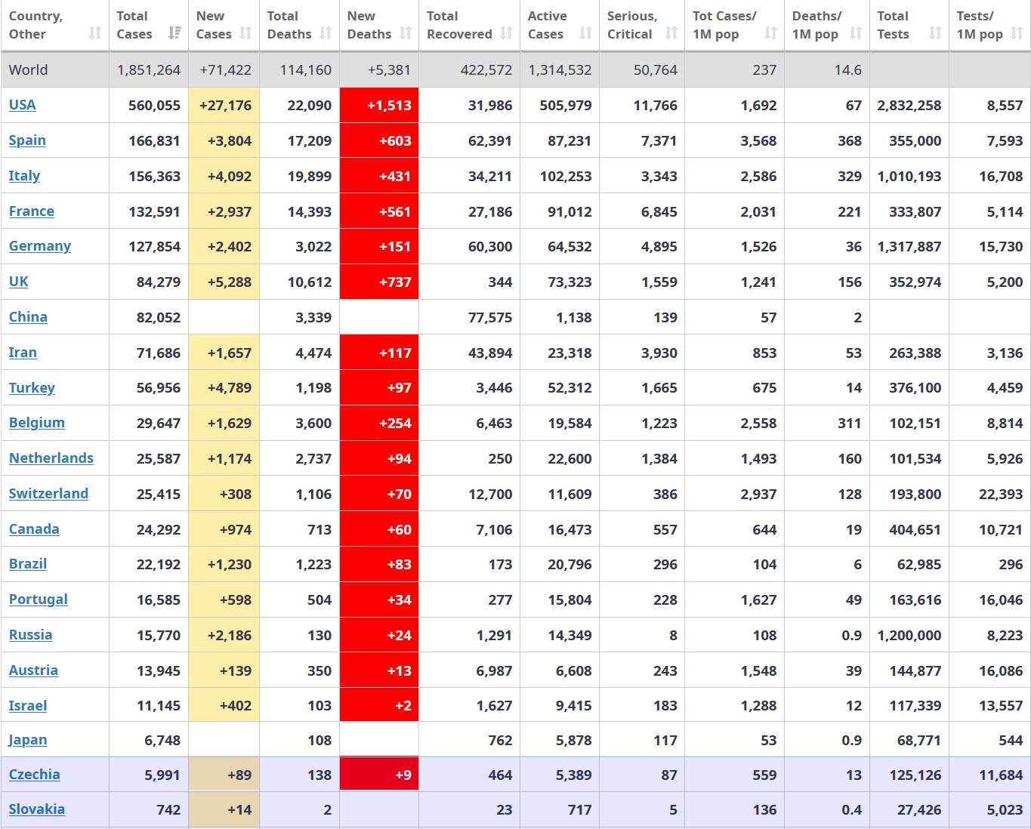1031x829 pixels.
Task: Click Active Cases sort arrows
Action: coord(585,33)
